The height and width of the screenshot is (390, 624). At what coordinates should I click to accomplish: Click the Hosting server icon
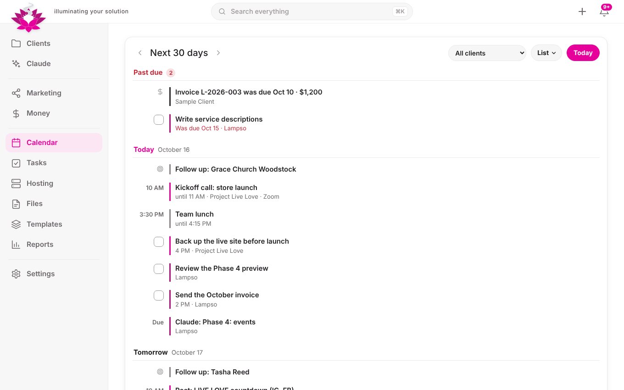click(x=16, y=184)
